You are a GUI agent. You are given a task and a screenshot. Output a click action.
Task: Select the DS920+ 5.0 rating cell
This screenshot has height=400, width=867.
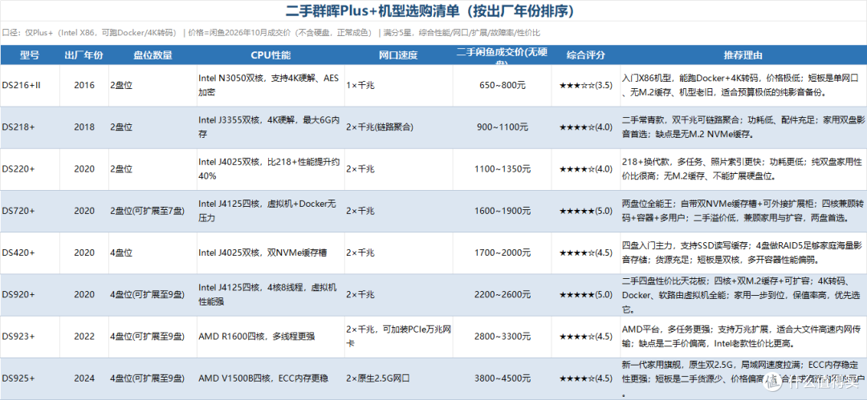pyautogui.click(x=586, y=294)
